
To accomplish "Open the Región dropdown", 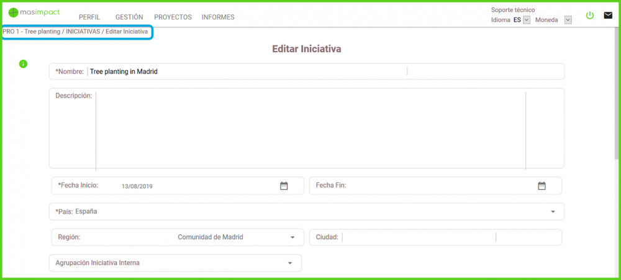I will pos(292,237).
